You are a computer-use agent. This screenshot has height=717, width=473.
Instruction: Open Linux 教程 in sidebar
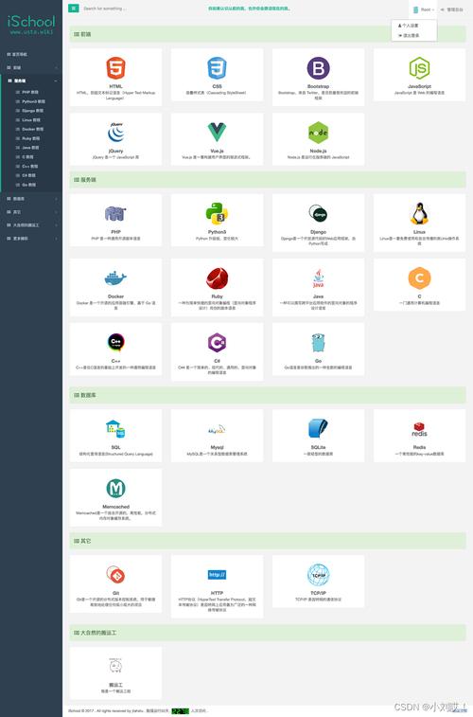31,119
